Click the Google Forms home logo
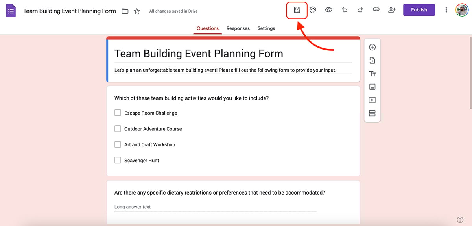Image resolution: width=472 pixels, height=226 pixels. 11,11
